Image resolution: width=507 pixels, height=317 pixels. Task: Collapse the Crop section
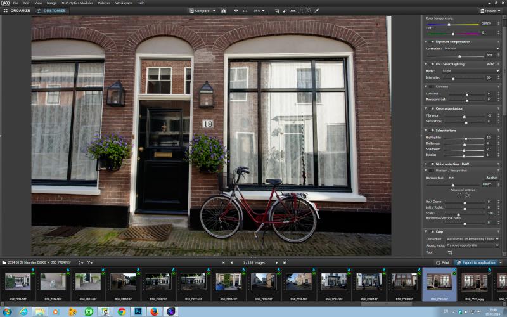pyautogui.click(x=426, y=231)
